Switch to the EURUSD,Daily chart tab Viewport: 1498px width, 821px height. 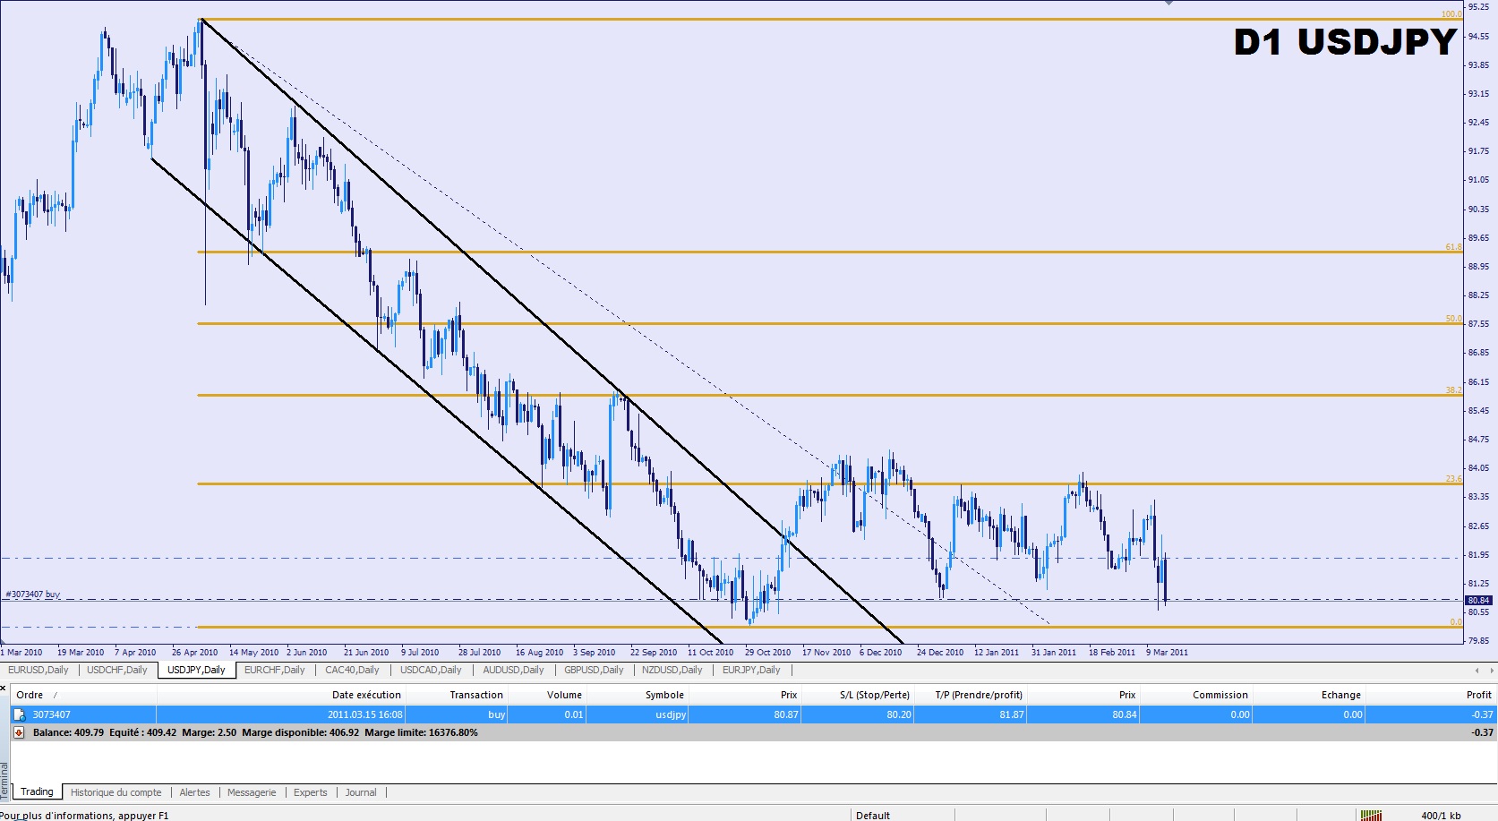tap(39, 670)
